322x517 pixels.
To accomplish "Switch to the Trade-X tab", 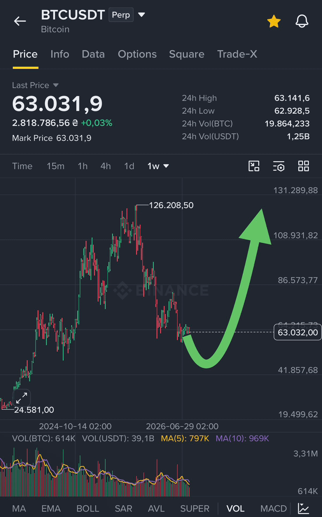I will coord(237,54).
